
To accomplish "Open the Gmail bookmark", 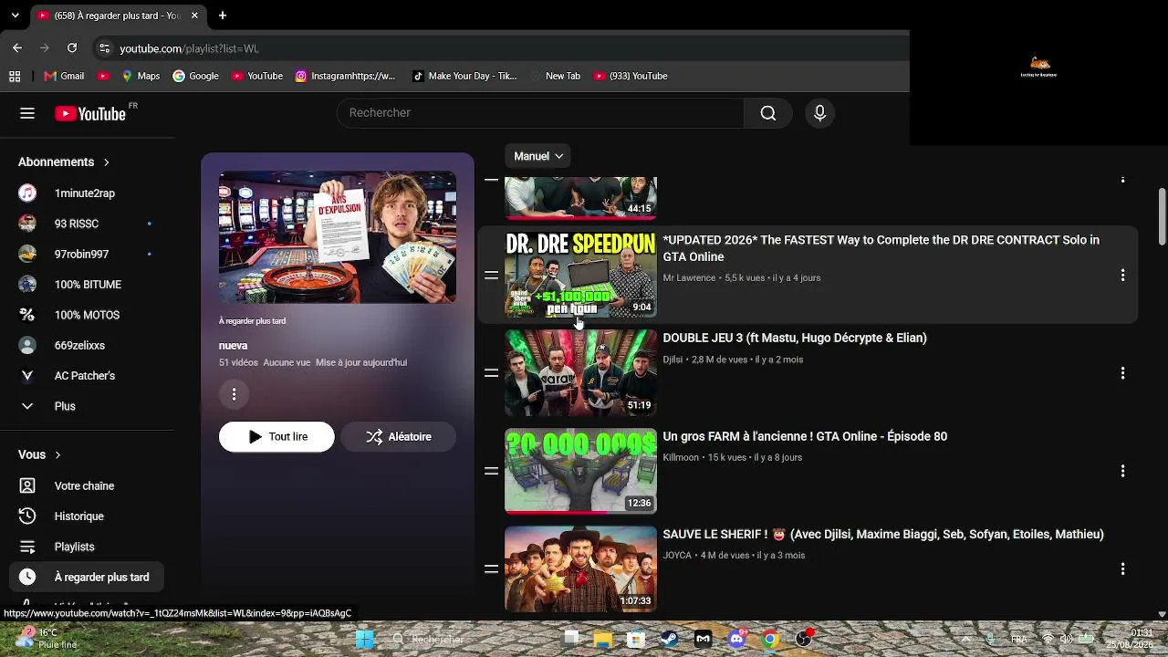I will (64, 77).
